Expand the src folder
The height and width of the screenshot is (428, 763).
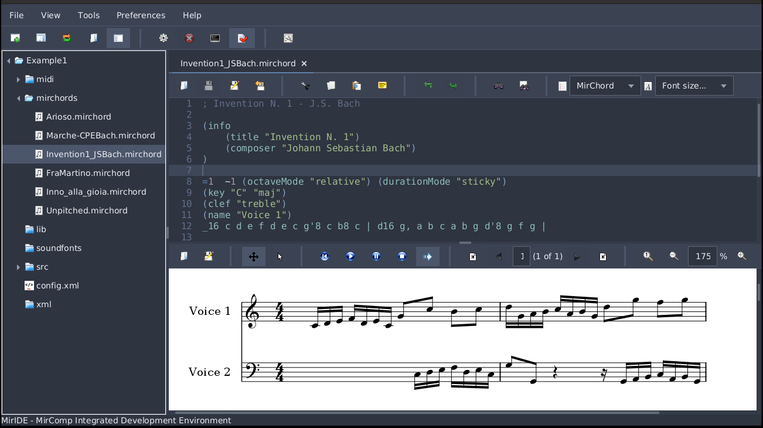coord(18,267)
